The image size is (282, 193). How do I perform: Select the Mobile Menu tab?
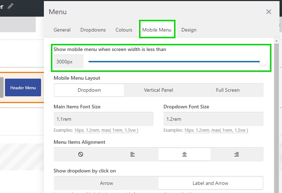pyautogui.click(x=157, y=30)
